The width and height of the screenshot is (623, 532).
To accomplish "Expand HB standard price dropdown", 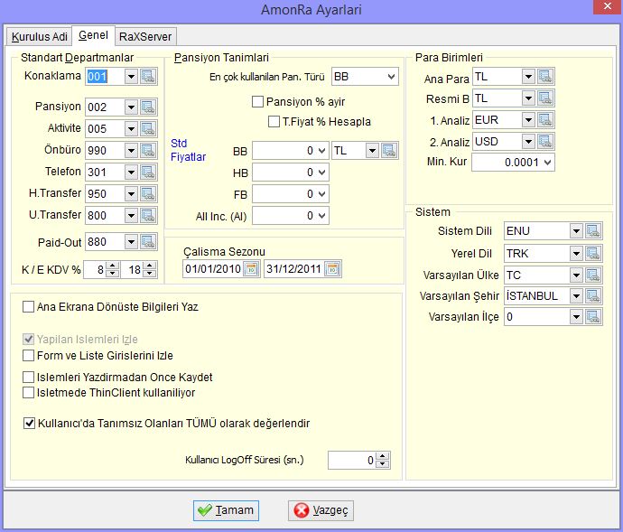I will point(322,173).
